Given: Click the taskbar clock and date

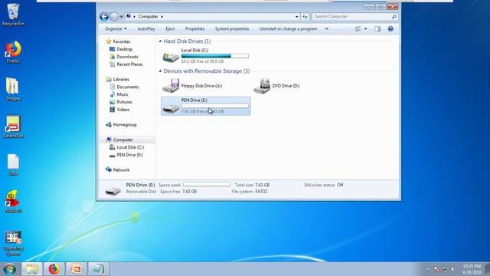Looking at the screenshot, I should click(x=472, y=269).
